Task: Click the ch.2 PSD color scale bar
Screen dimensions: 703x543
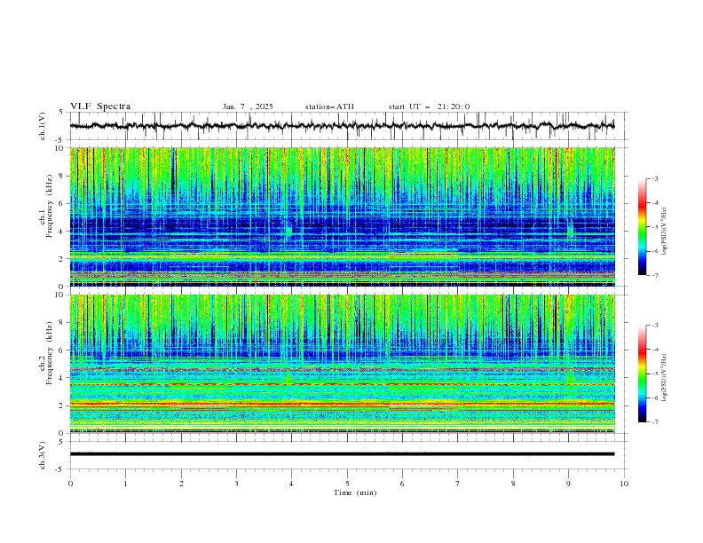Action: point(642,374)
